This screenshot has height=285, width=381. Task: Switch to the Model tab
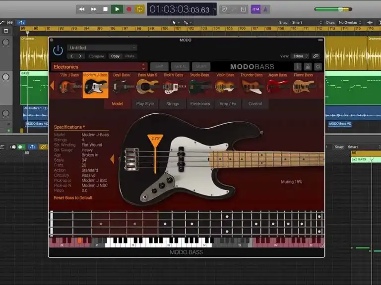(x=118, y=104)
